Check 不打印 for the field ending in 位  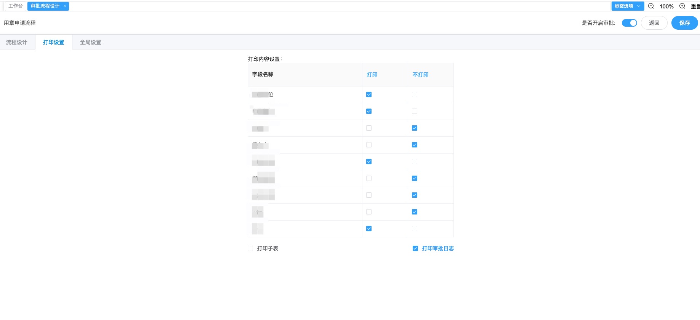(x=415, y=94)
